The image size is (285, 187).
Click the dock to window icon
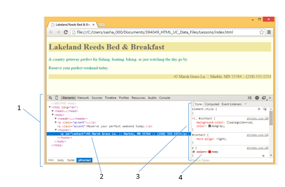(264, 98)
